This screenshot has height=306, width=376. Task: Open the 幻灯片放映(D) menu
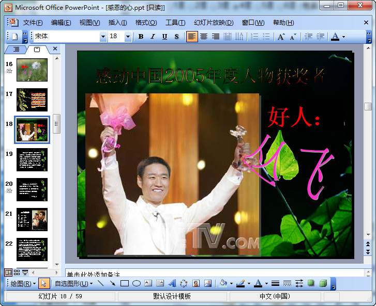(214, 23)
